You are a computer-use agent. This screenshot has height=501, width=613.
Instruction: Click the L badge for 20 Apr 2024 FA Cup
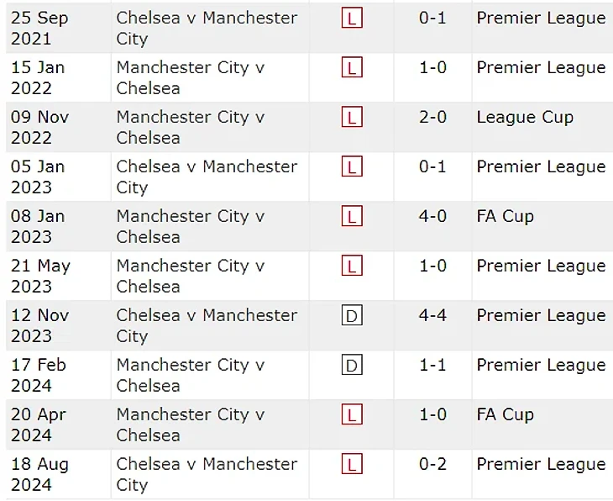click(x=352, y=414)
